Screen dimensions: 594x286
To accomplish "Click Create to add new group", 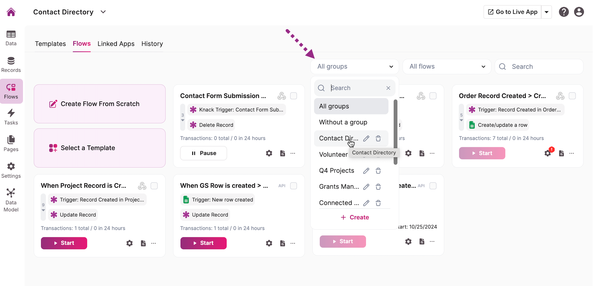I will pos(355,217).
